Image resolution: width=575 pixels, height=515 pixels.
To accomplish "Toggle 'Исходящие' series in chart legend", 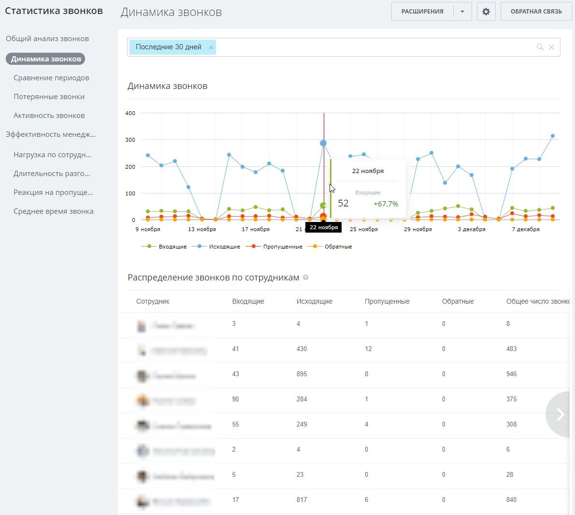I will point(224,247).
